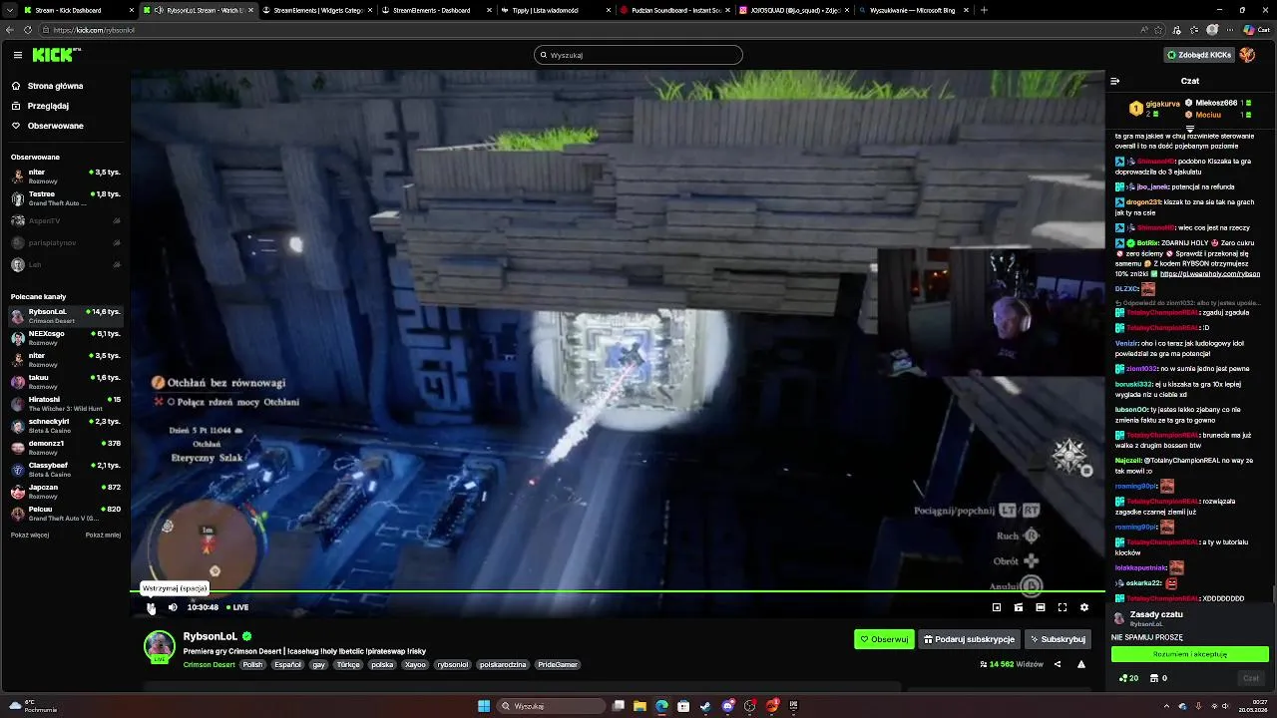1277x718 pixels.
Task: Click Crimson Desert category link
Action: point(210,664)
